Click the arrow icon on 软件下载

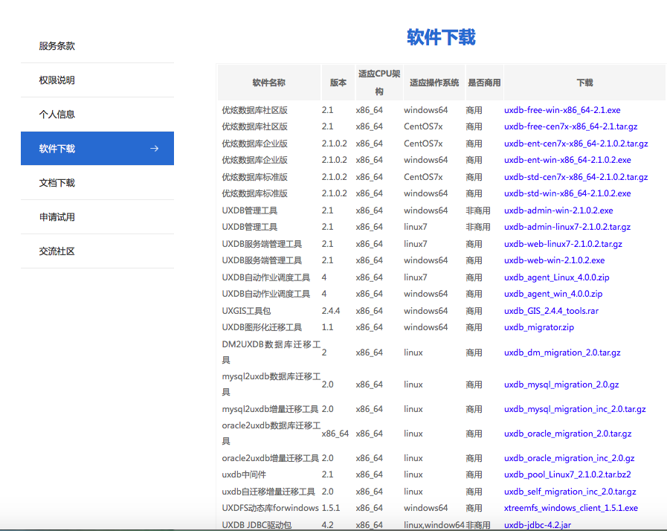point(155,148)
